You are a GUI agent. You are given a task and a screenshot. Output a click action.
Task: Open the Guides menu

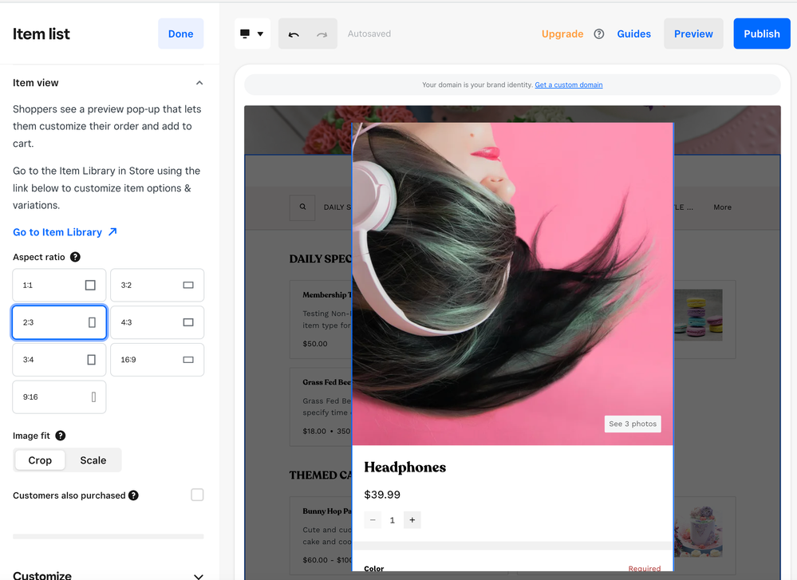click(633, 34)
